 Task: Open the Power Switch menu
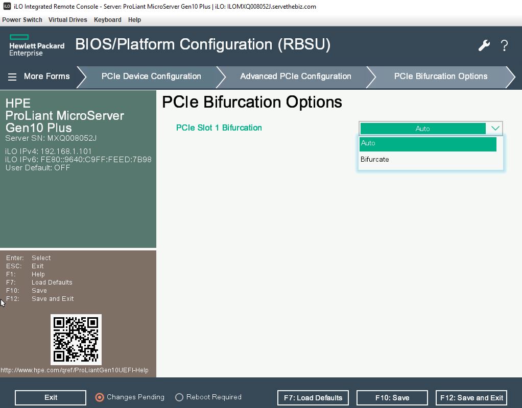pos(22,20)
